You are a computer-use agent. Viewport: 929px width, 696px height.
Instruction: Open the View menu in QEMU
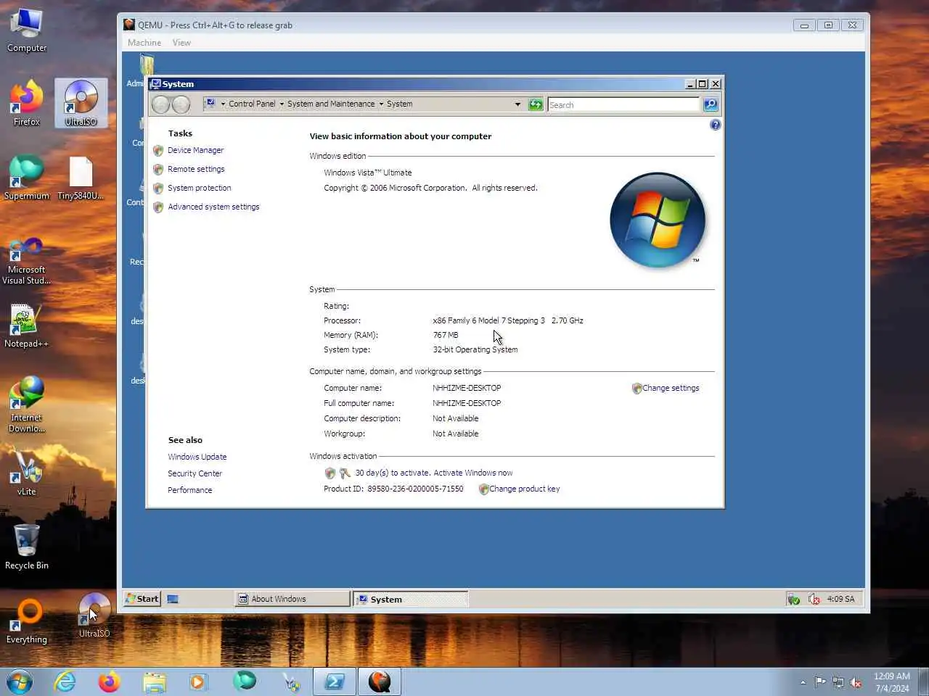[181, 43]
